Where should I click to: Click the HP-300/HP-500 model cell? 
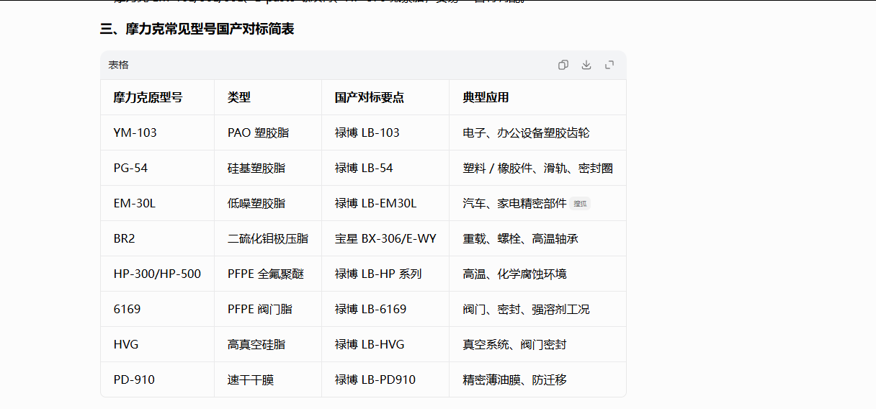(x=157, y=274)
